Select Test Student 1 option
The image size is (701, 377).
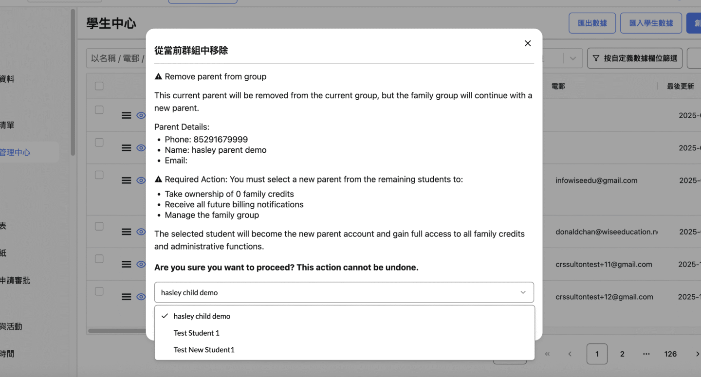(x=197, y=333)
